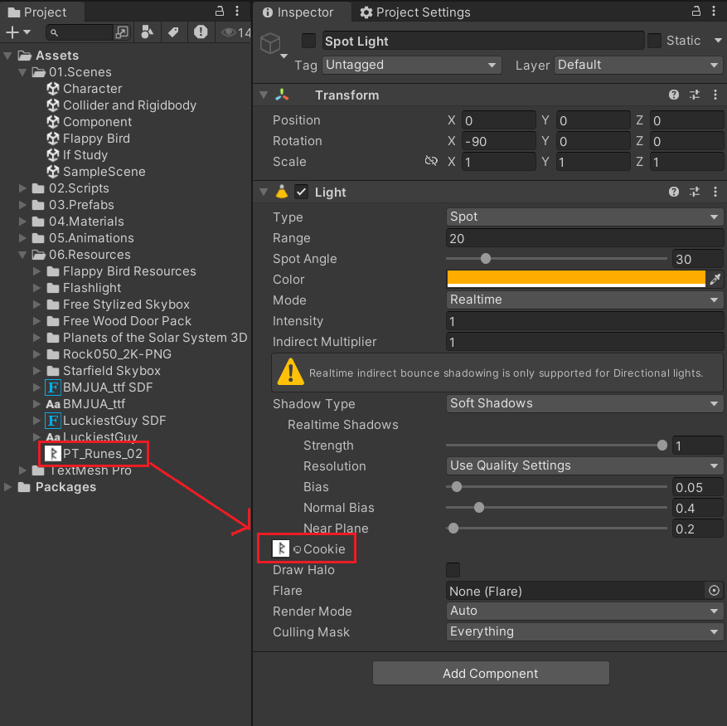Enable the Static checkbox
The image size is (727, 726).
tap(654, 41)
